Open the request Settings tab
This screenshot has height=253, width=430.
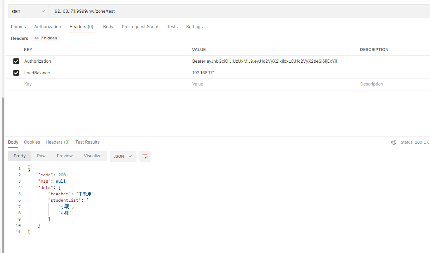pyautogui.click(x=194, y=27)
